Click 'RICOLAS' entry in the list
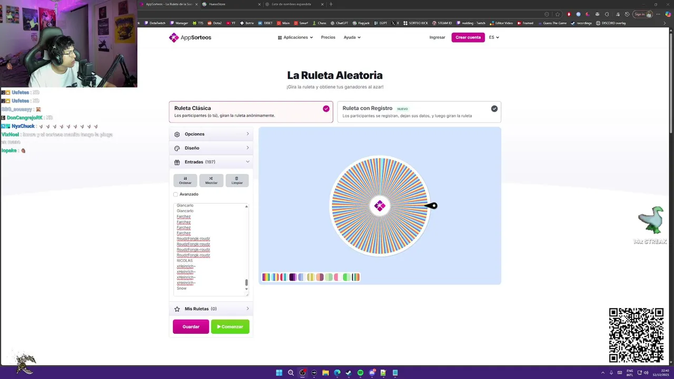The height and width of the screenshot is (379, 674). [185, 261]
